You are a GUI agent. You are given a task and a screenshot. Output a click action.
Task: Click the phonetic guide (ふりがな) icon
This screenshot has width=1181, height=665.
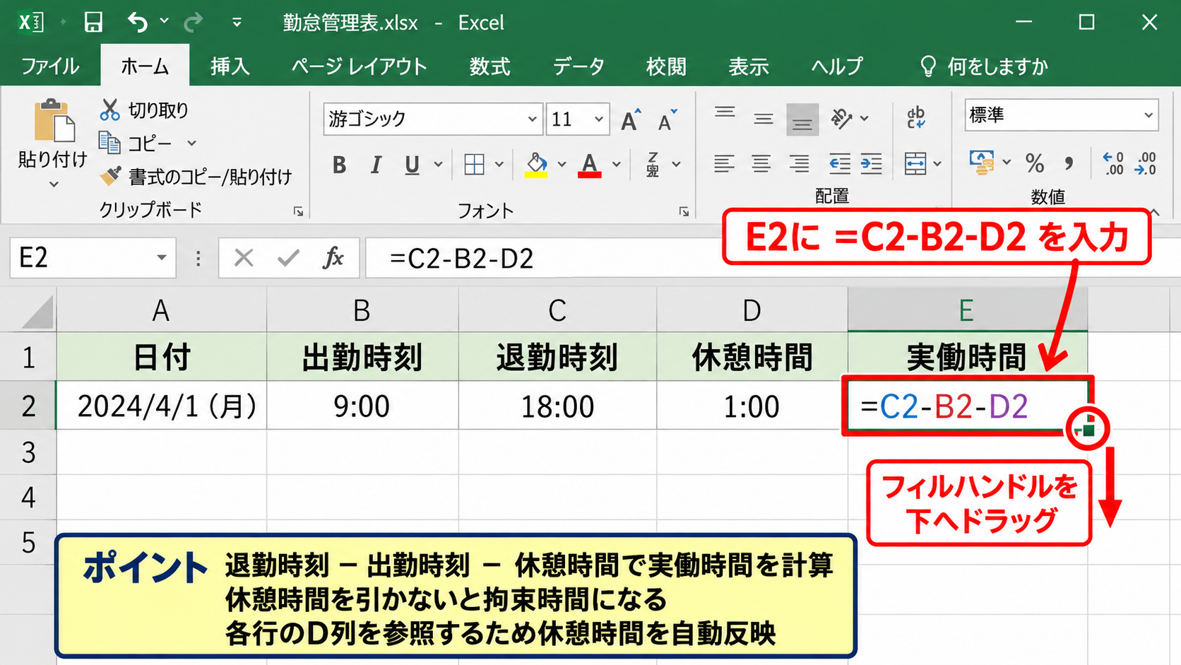click(653, 165)
